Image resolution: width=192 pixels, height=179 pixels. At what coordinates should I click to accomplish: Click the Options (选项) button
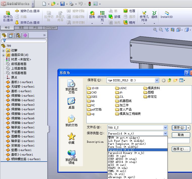(x=181, y=149)
